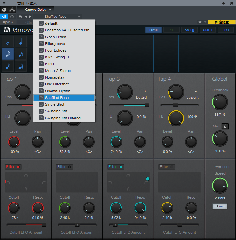Choose Bassreso 64 + Filtered 8th preset

[x=64, y=30]
